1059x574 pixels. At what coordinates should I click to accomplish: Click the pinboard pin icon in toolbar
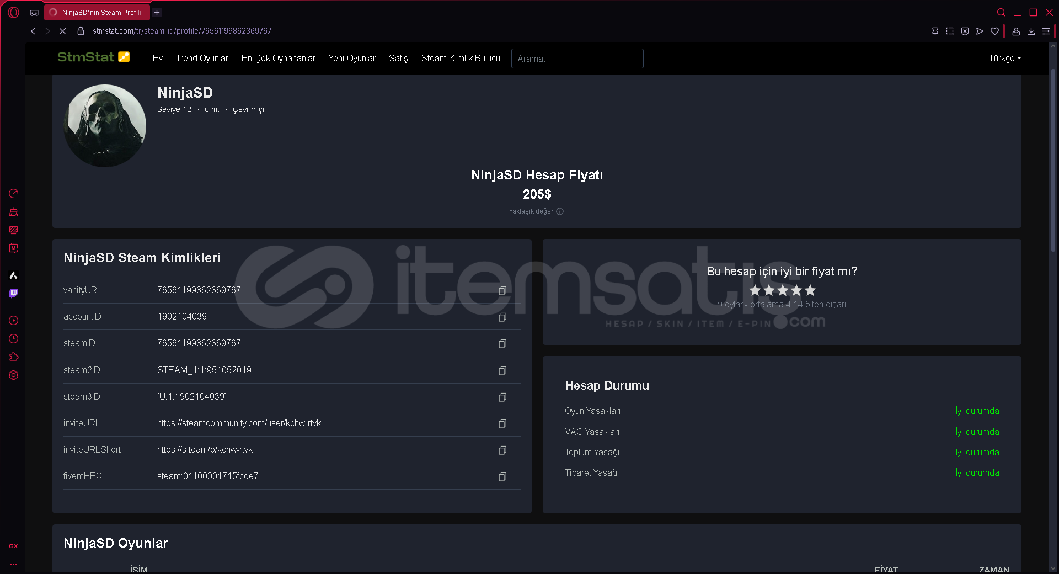[x=935, y=31]
